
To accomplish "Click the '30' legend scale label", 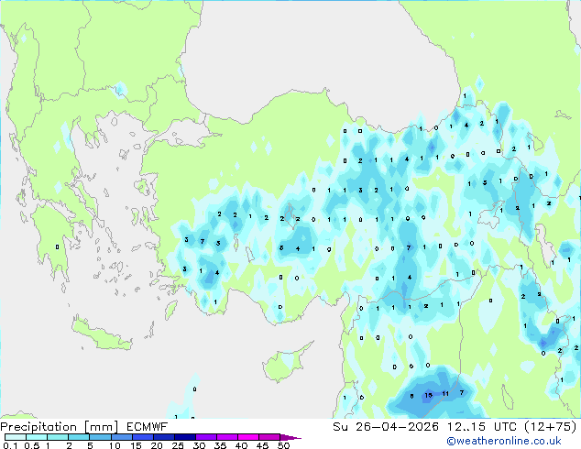I will [199, 445].
